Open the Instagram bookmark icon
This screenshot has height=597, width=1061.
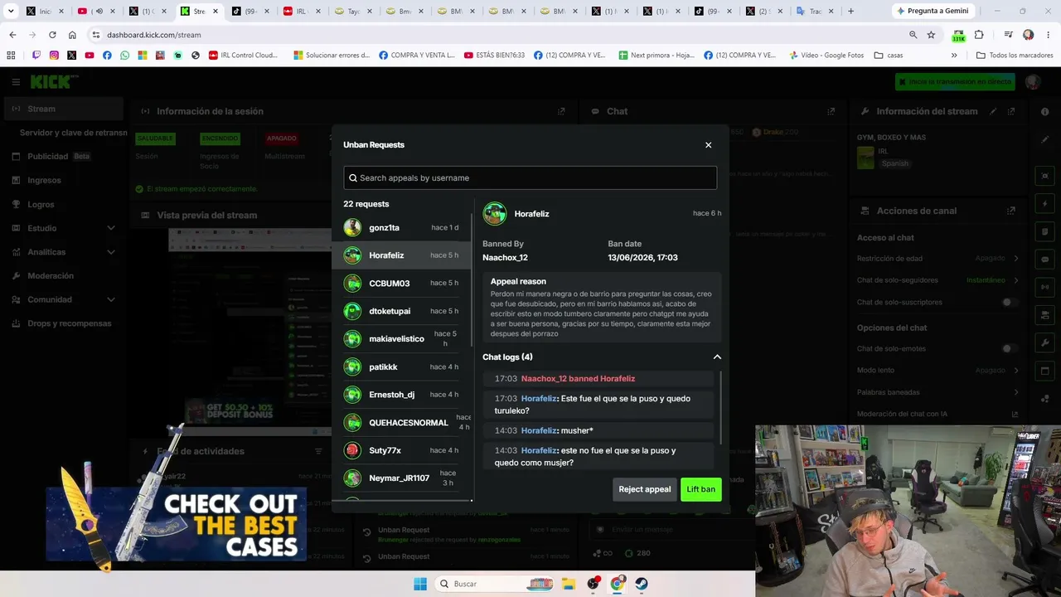[54, 56]
